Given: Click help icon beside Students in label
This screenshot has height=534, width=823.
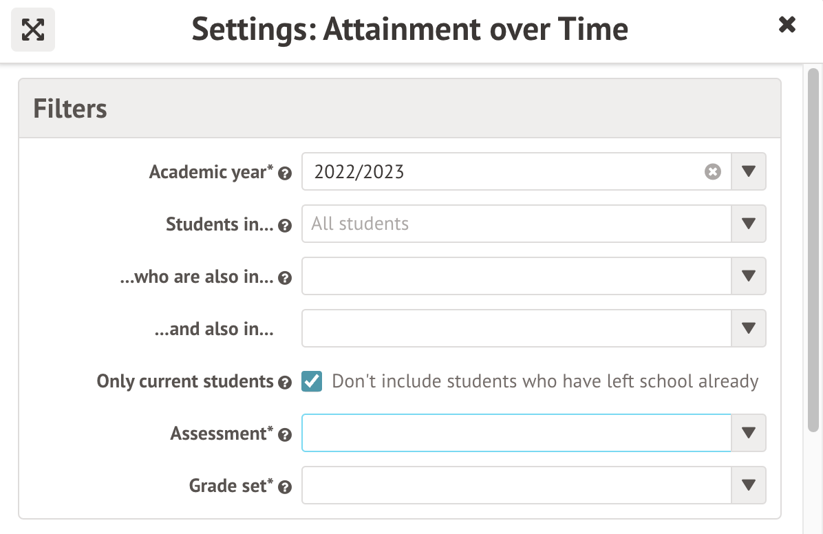Looking at the screenshot, I should point(285,226).
